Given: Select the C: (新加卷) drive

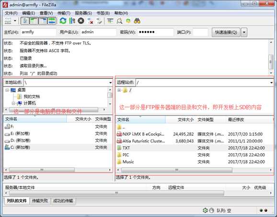Looking at the screenshot, I should (x=58, y=147).
